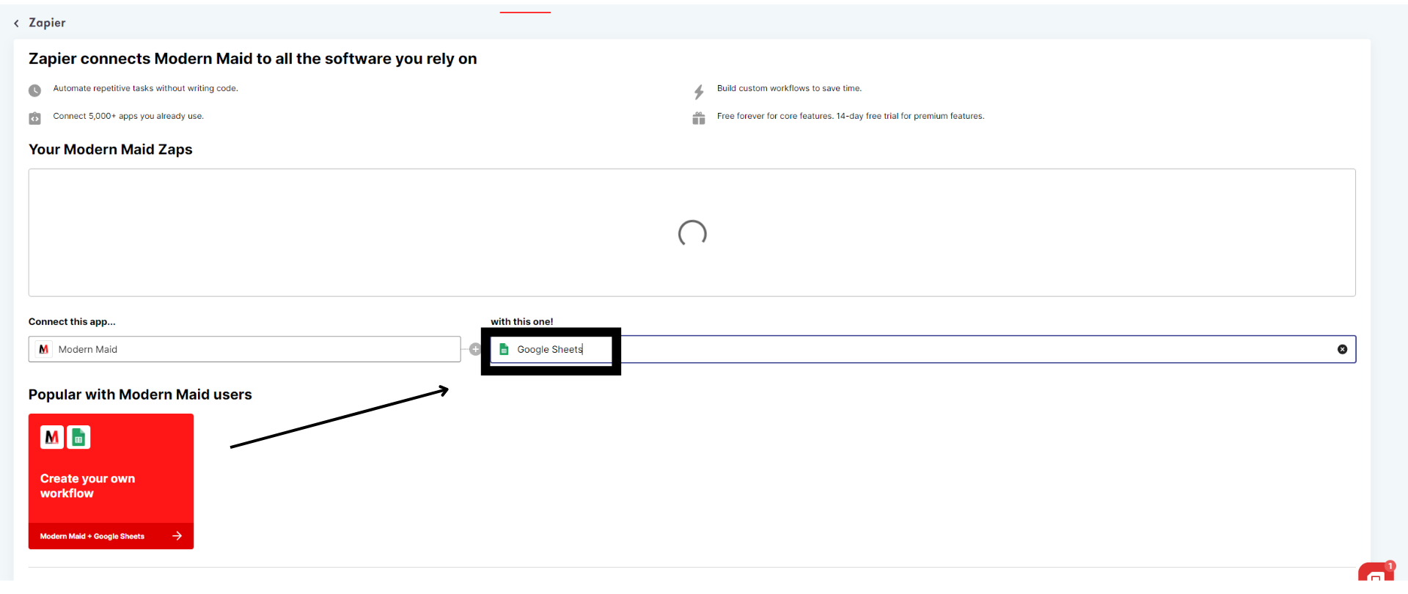This screenshot has width=1408, height=594.
Task: Click the loading spinner in Zaps panel
Action: (692, 233)
